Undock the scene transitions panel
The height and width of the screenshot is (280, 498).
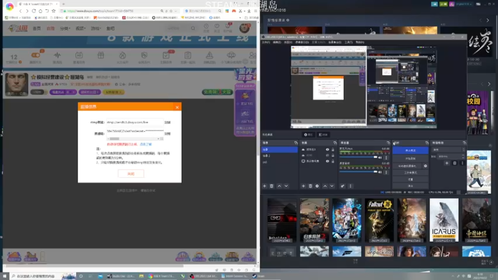464,143
